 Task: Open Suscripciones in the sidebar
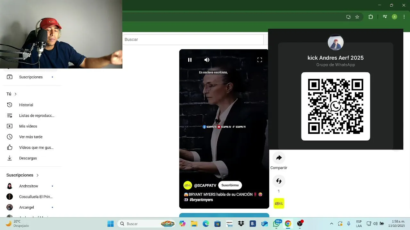tap(30, 77)
